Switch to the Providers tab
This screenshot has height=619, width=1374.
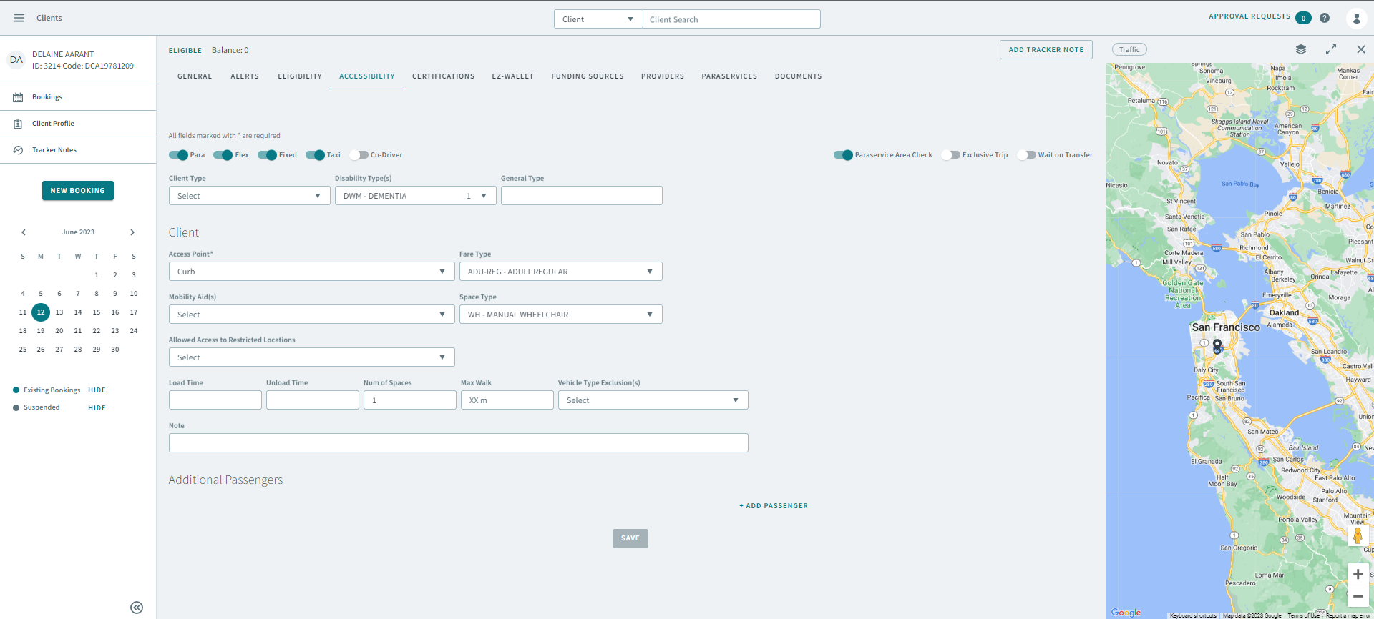click(x=663, y=76)
